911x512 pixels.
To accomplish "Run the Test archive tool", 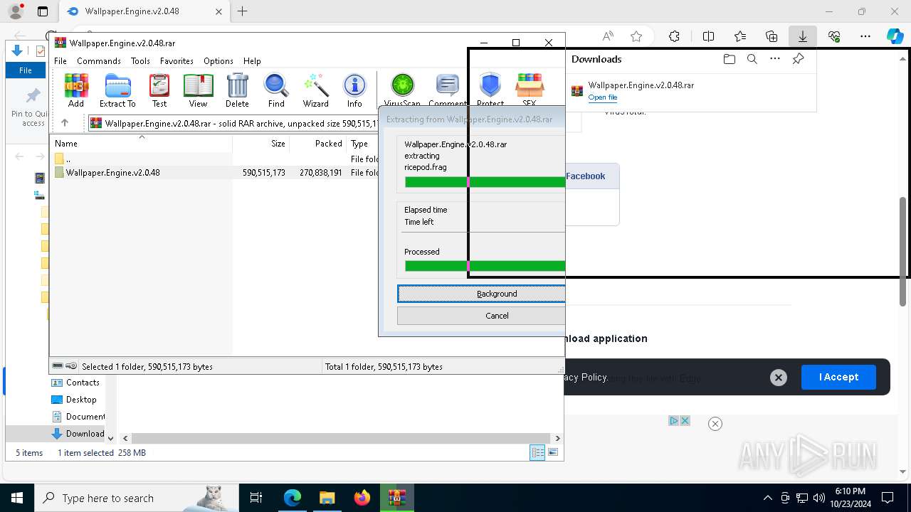I will (x=159, y=90).
